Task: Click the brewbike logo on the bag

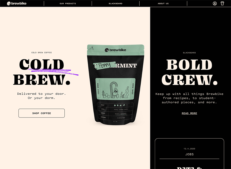Action: coord(115,50)
